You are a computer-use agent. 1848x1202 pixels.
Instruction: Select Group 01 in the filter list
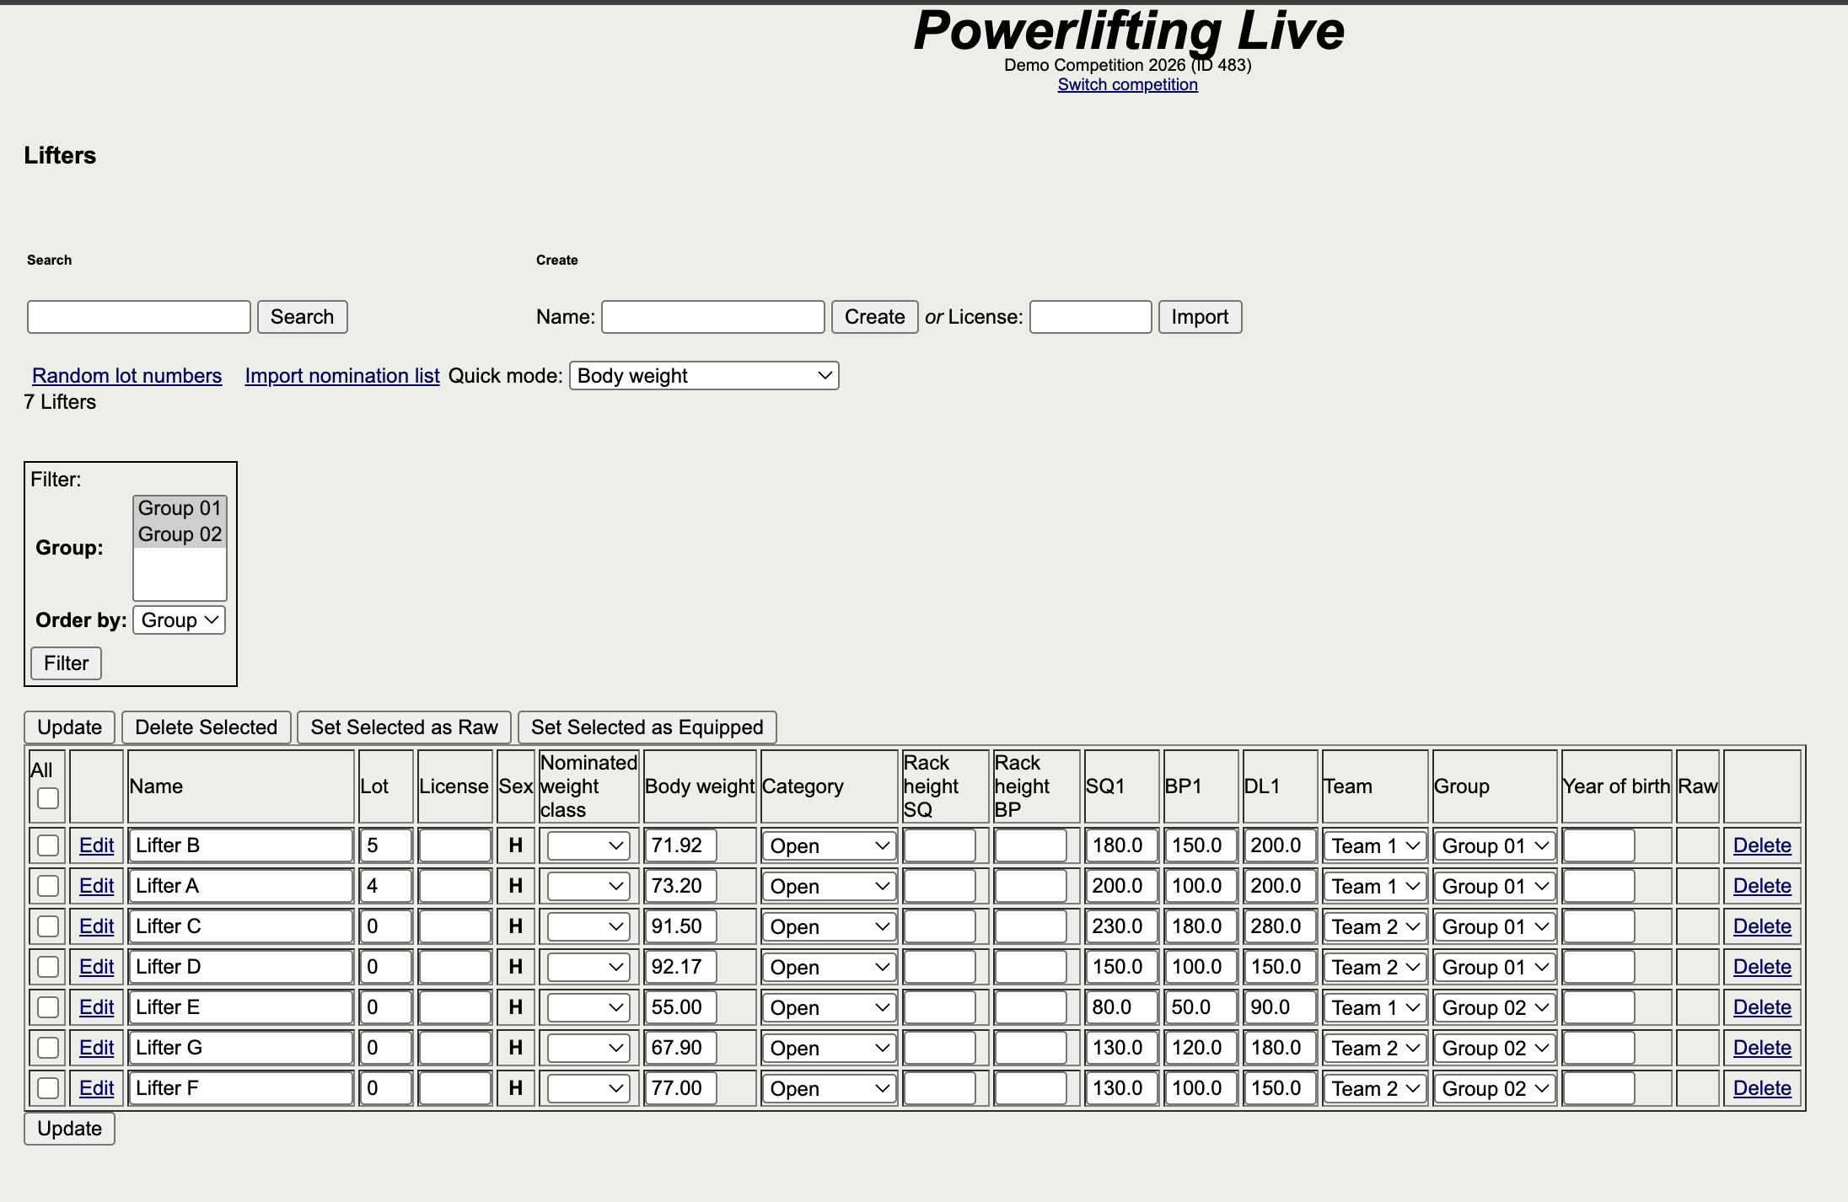pos(180,508)
